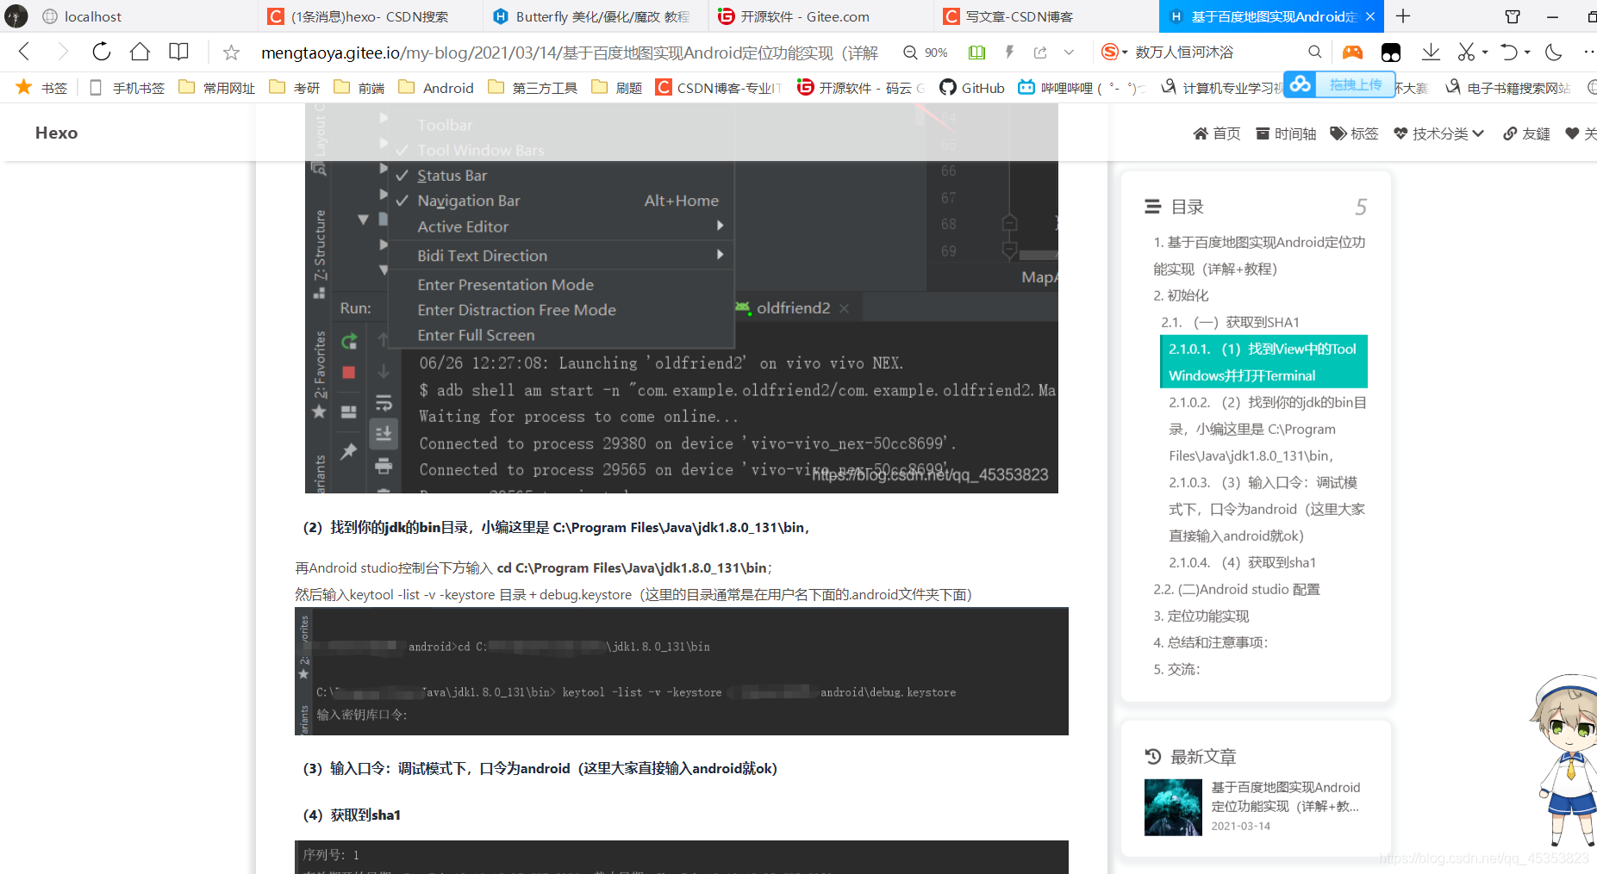This screenshot has width=1597, height=874.
Task: Jump to TOC entry 4. 总结和注意事项
Action: coord(1211,642)
